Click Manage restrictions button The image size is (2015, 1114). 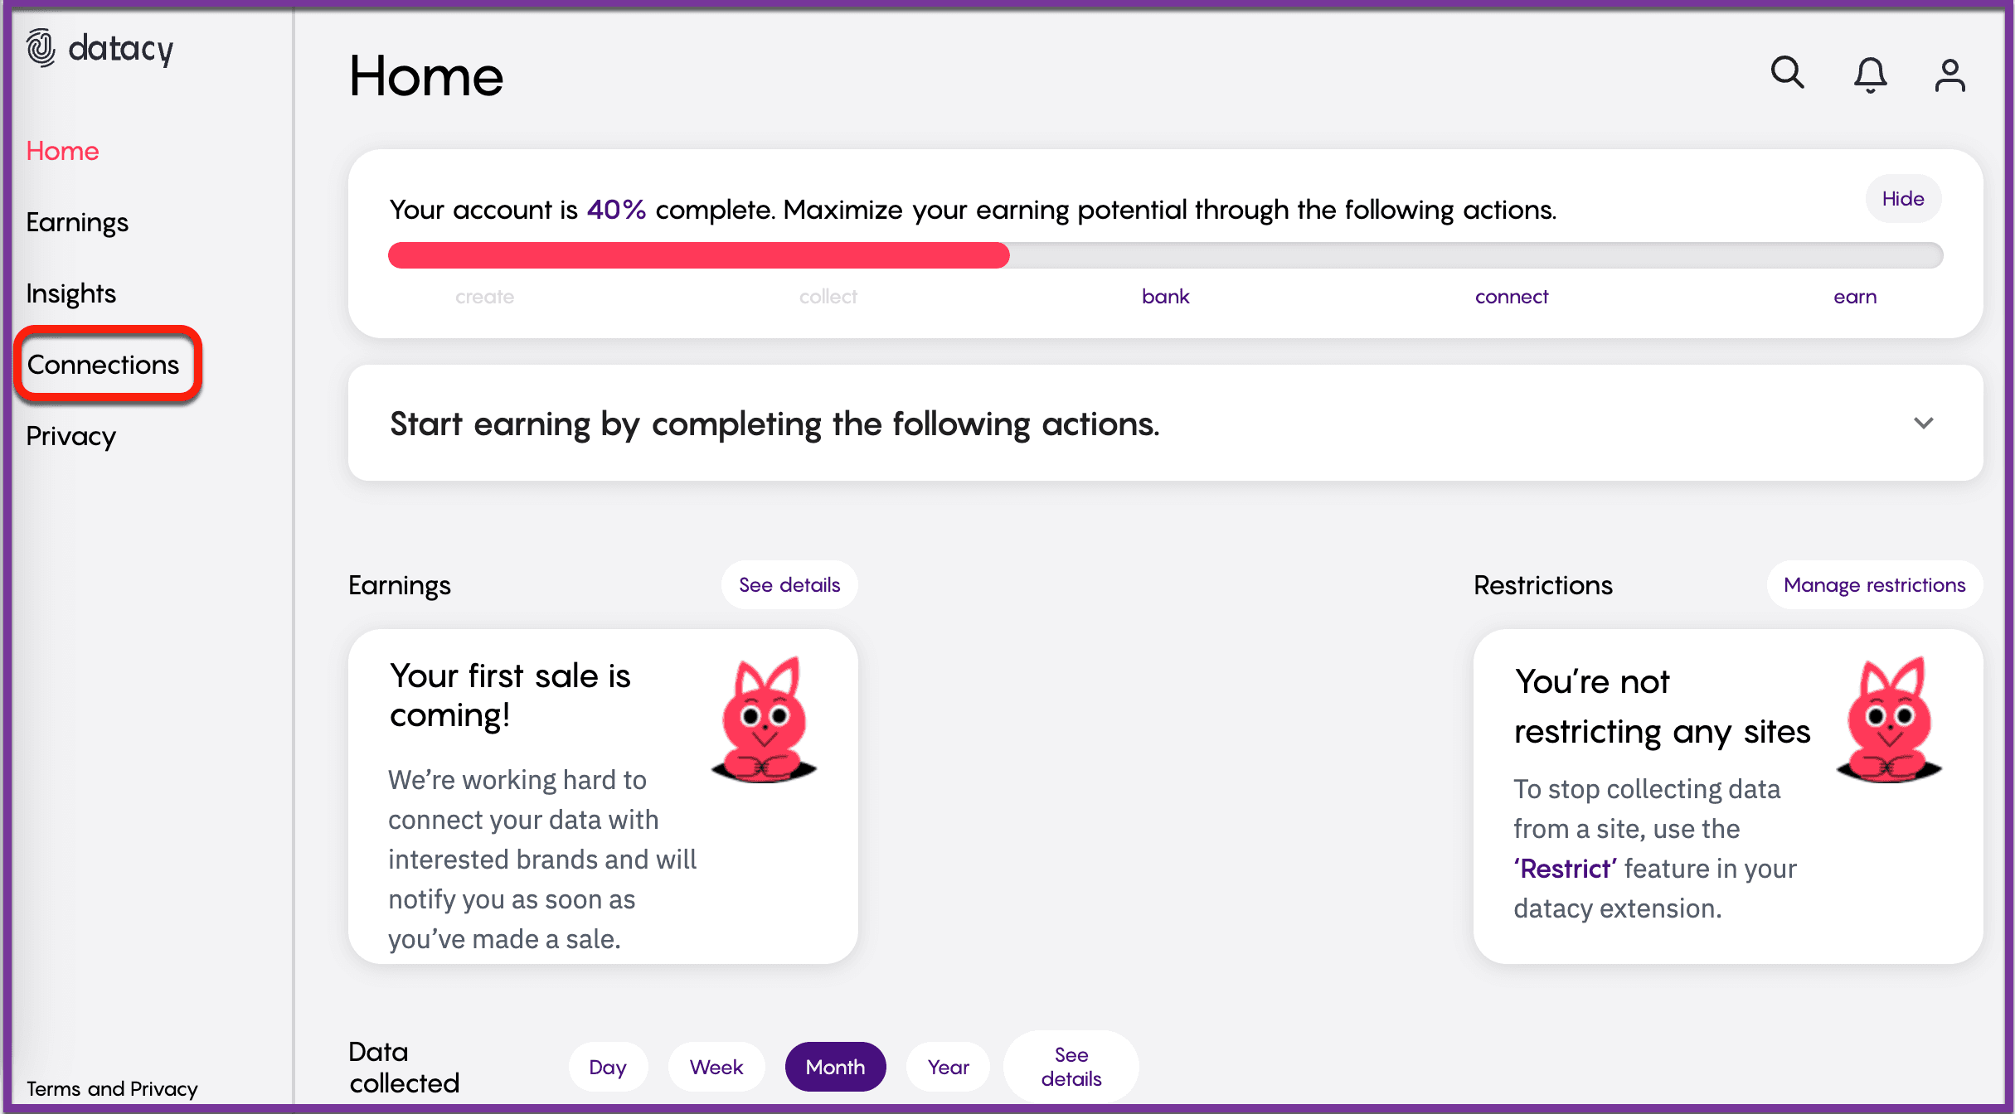1874,585
